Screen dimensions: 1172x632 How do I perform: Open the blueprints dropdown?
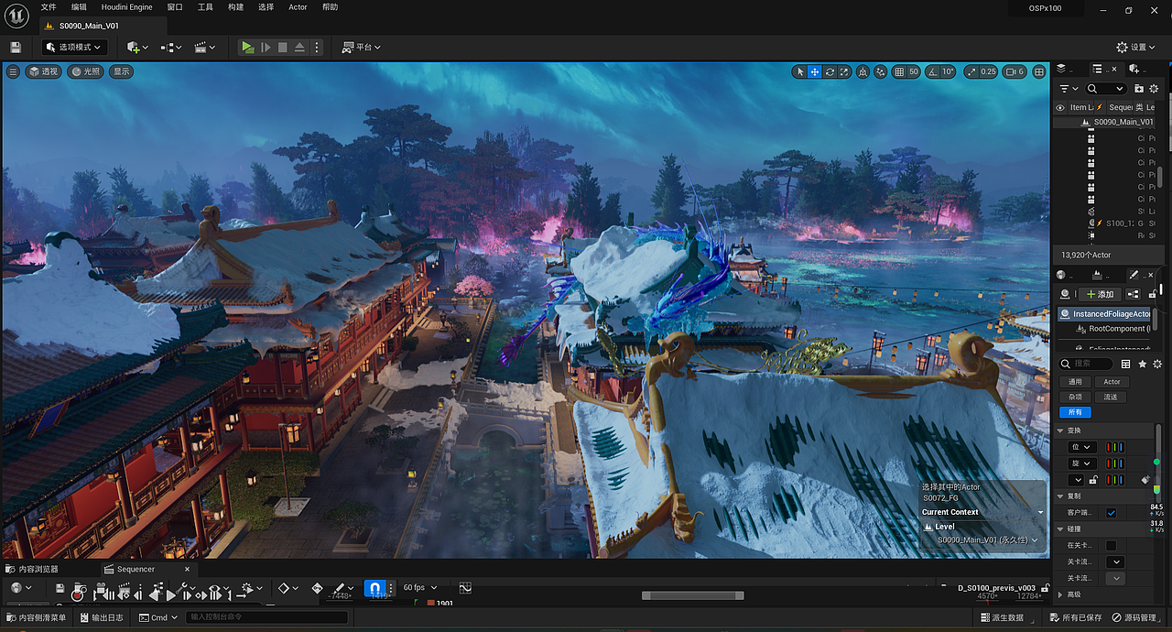click(x=171, y=47)
